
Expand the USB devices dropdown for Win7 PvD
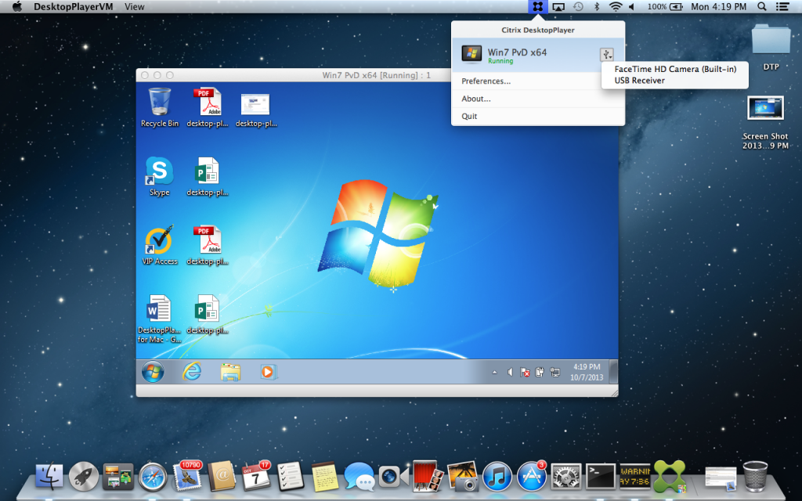(606, 54)
